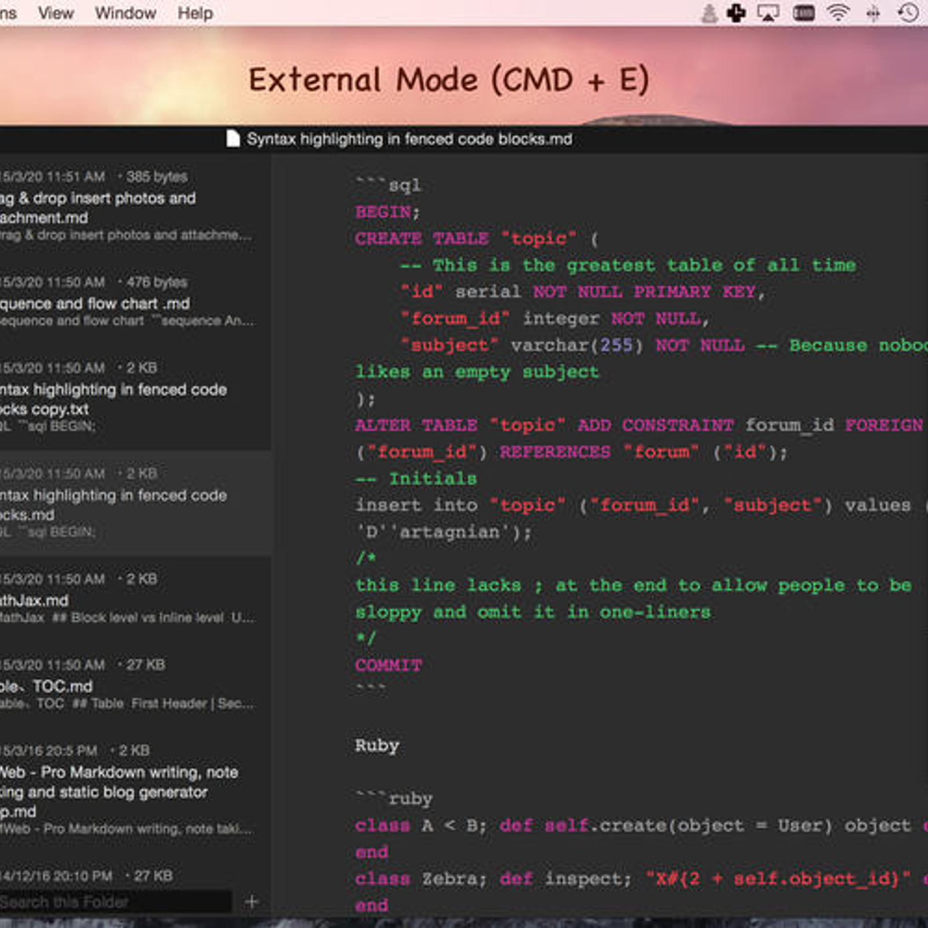Image resolution: width=928 pixels, height=928 pixels.
Task: Click the "subject" varchar(255) line
Action: [664, 345]
